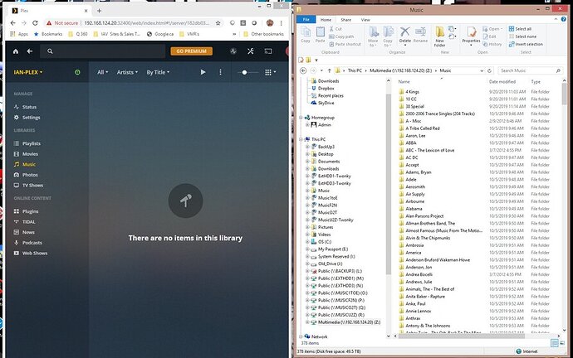Open the Chrome three-dot menu
Viewport: 573px width, 358px height.
point(281,23)
